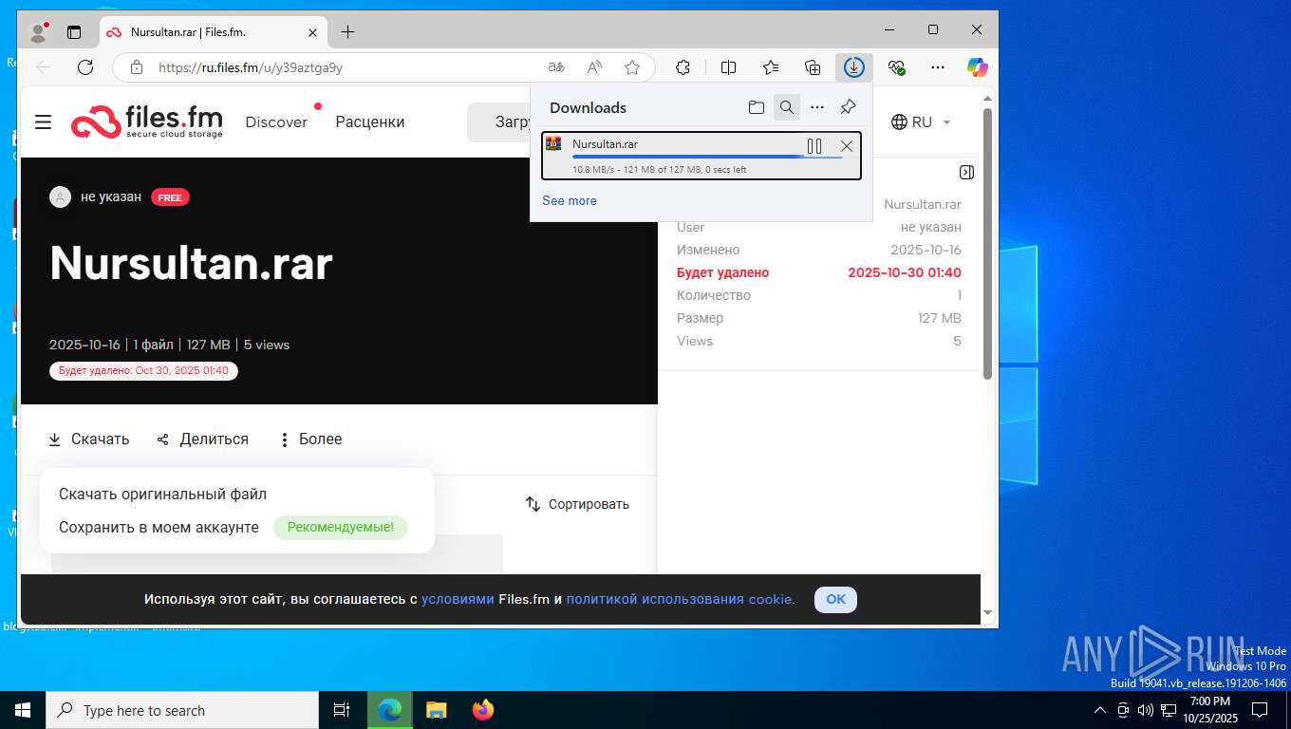Click the Загрузить upload button
This screenshot has width=1291, height=729.
[499, 121]
